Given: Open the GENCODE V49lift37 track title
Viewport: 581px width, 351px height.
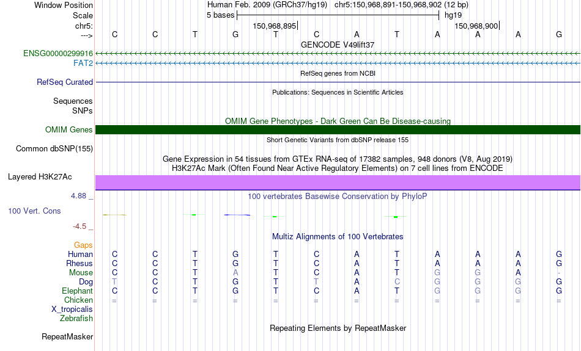Looking at the screenshot, I should 338,45.
